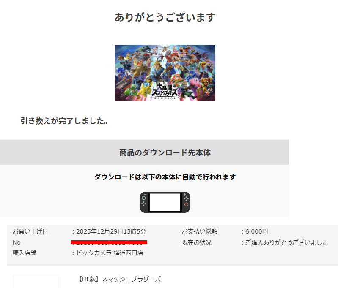Viewport: 338px width, 288px height.
Task: Click the redacted order No value
Action: click(x=109, y=242)
